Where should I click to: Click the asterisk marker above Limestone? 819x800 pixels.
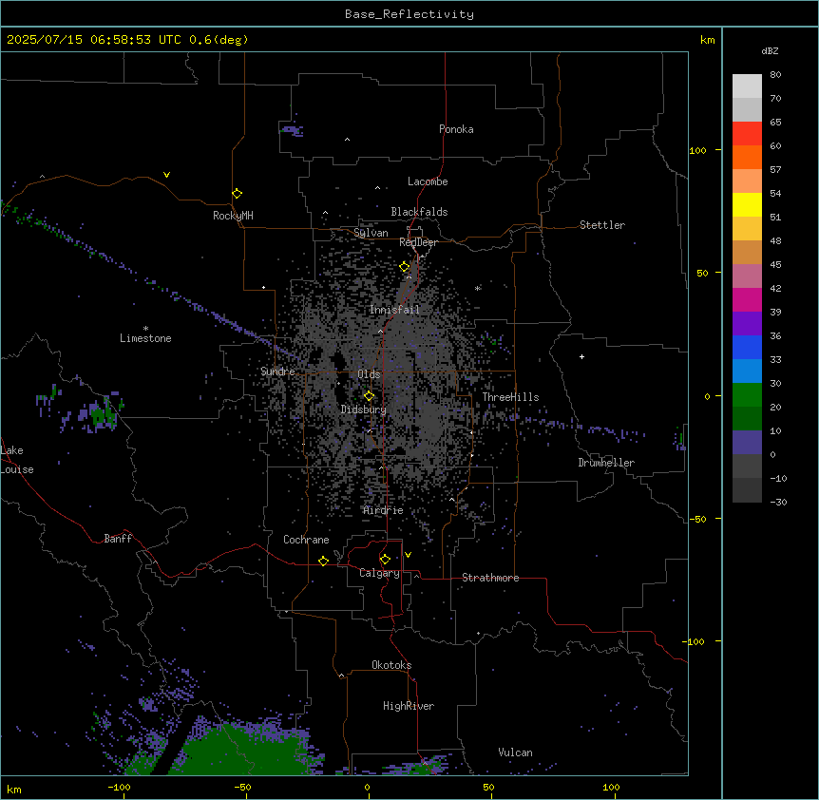click(145, 329)
